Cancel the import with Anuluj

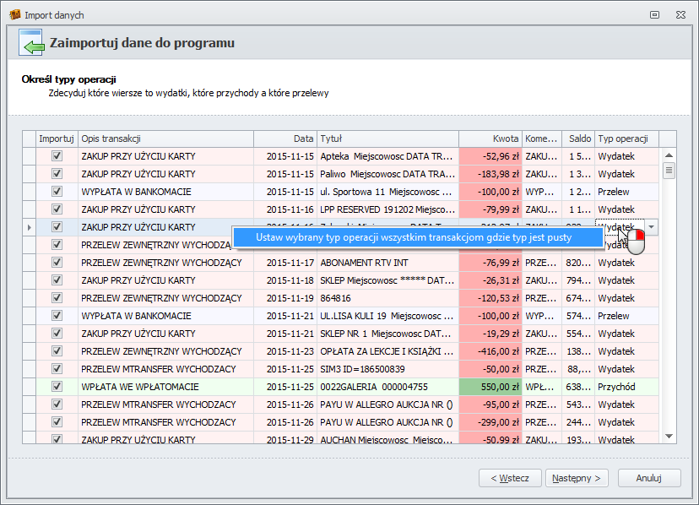tap(648, 478)
